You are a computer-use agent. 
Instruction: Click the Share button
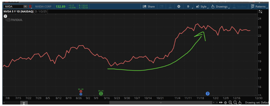click(149, 7)
